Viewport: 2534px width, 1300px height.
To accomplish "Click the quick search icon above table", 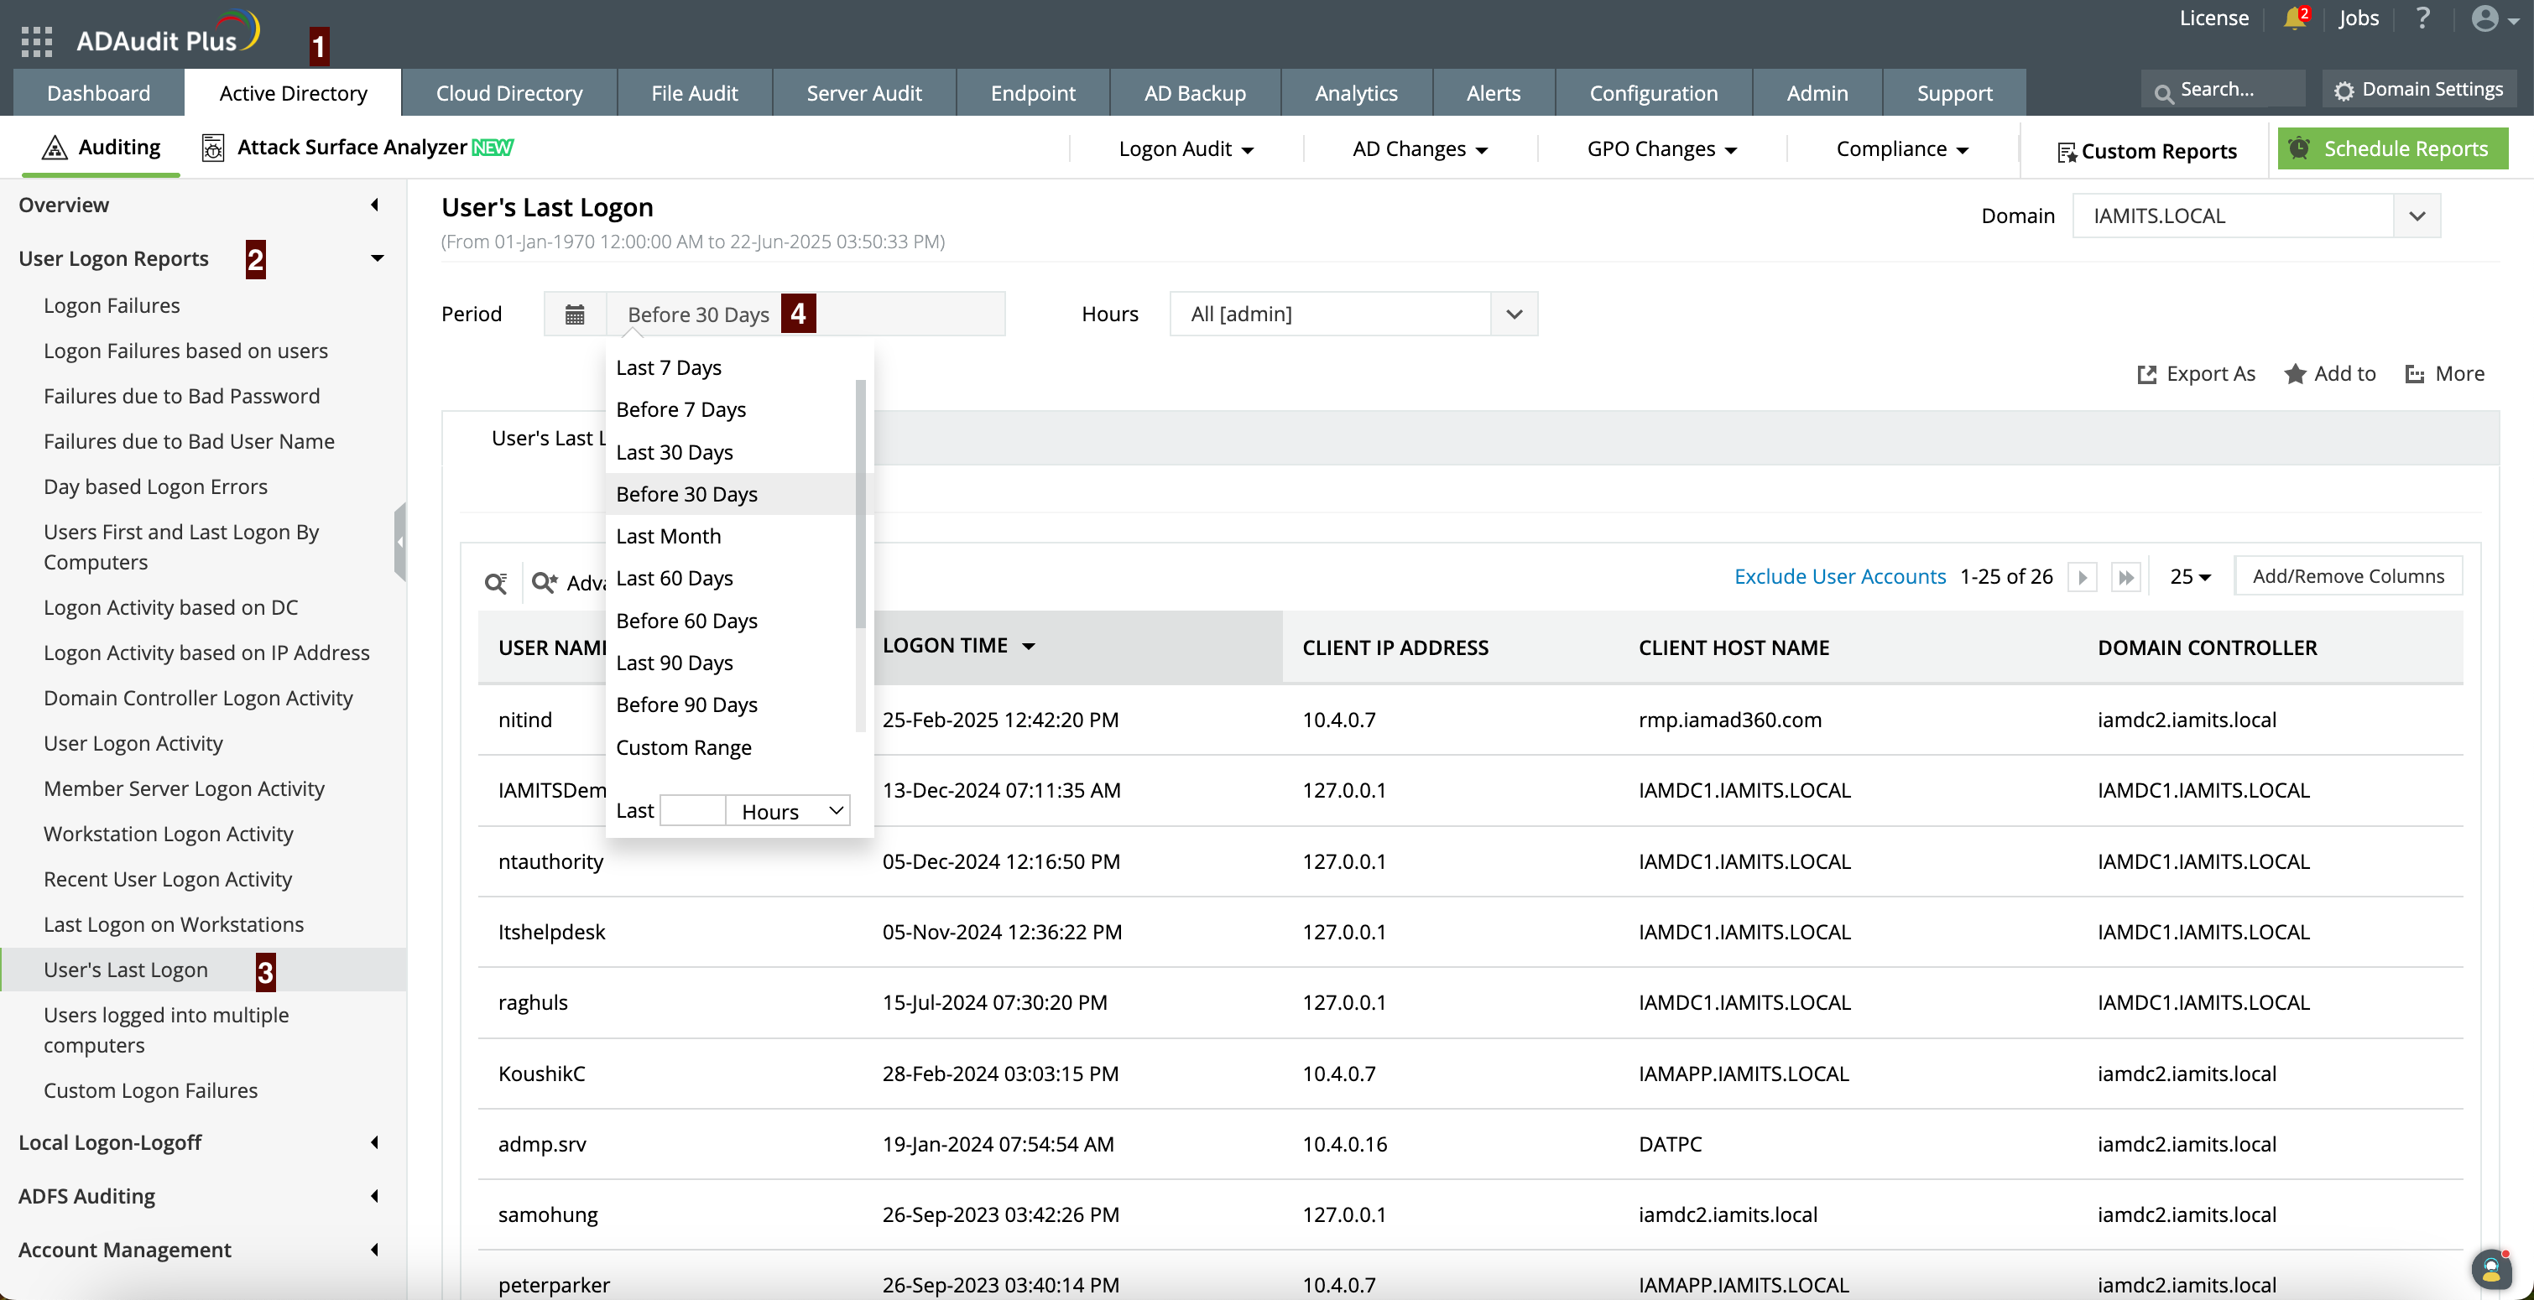I will (496, 582).
